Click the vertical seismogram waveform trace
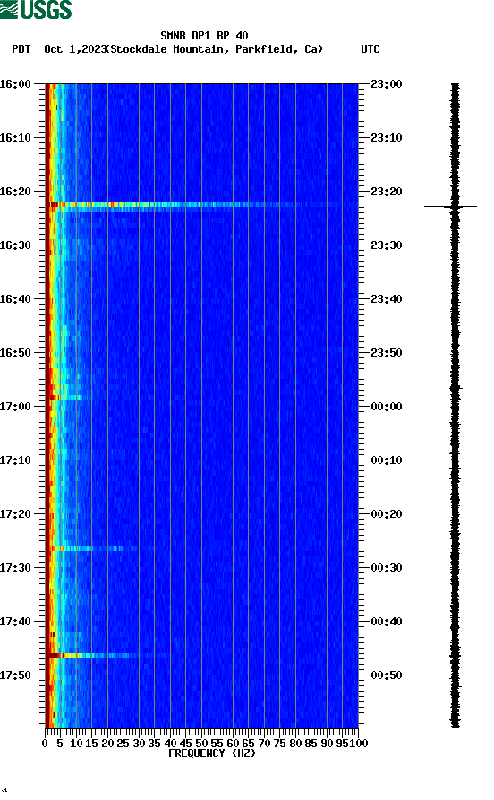The width and height of the screenshot is (494, 800). pyautogui.click(x=456, y=406)
